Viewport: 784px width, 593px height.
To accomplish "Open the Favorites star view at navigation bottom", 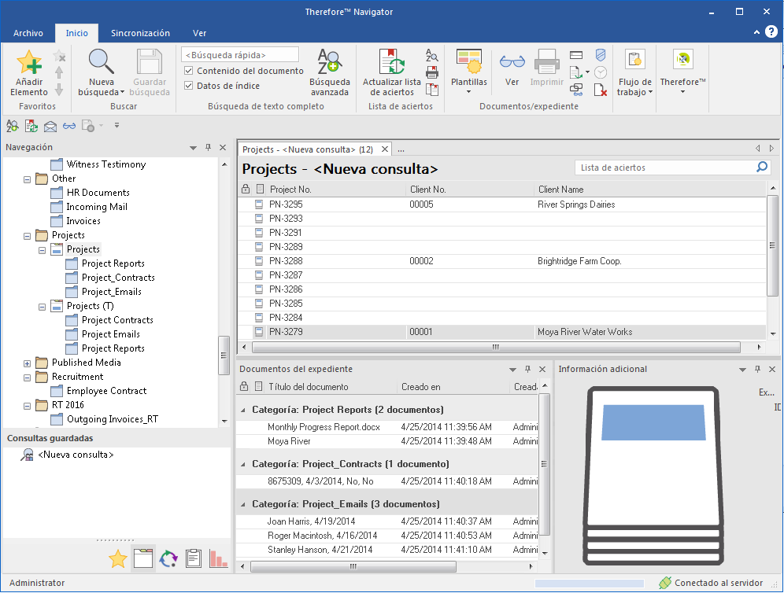I will pos(118,558).
